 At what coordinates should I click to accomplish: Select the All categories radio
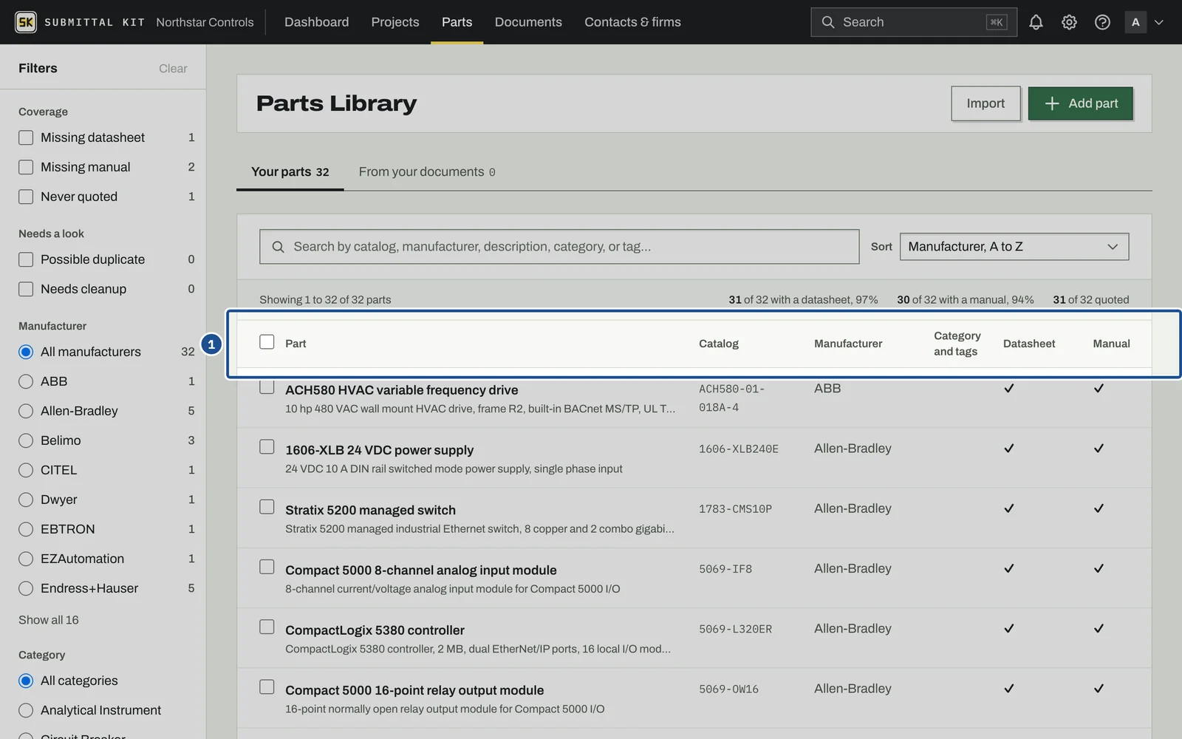click(x=26, y=681)
